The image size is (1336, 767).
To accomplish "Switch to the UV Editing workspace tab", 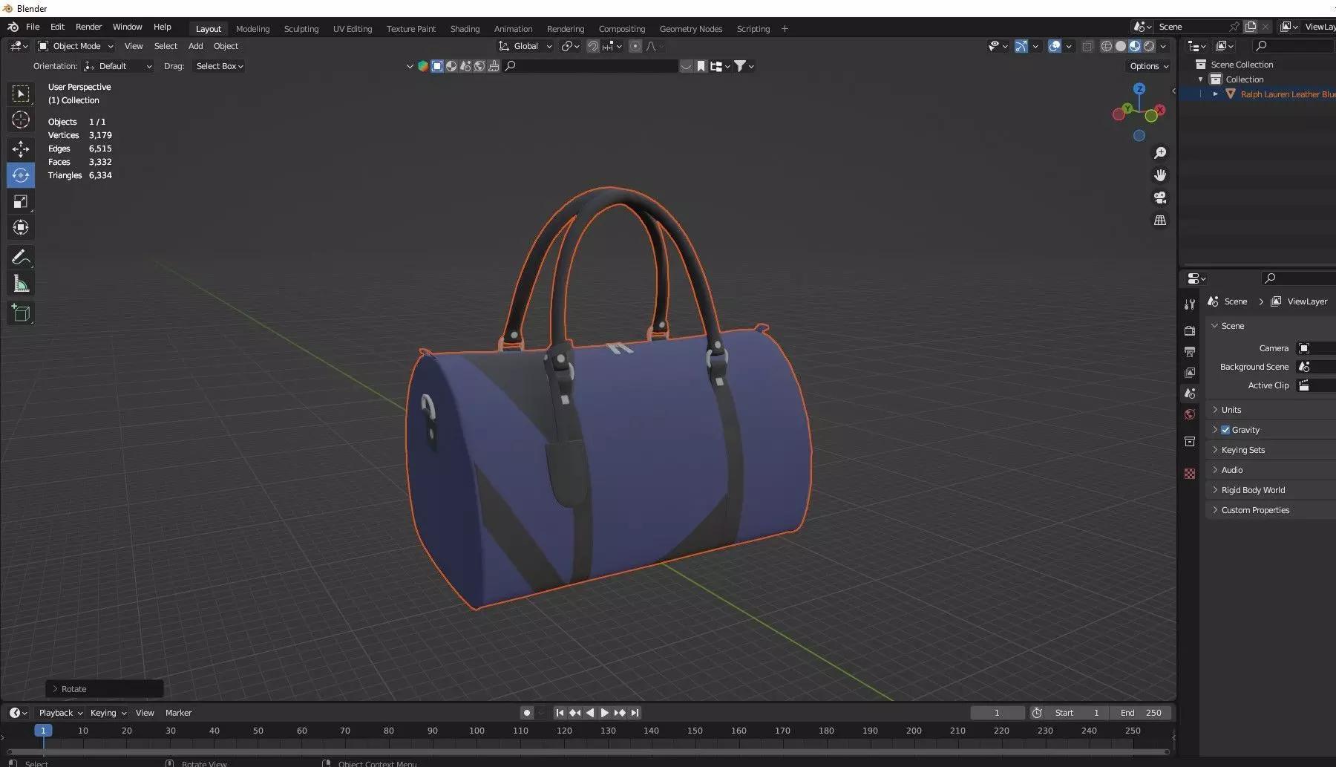I will [353, 29].
